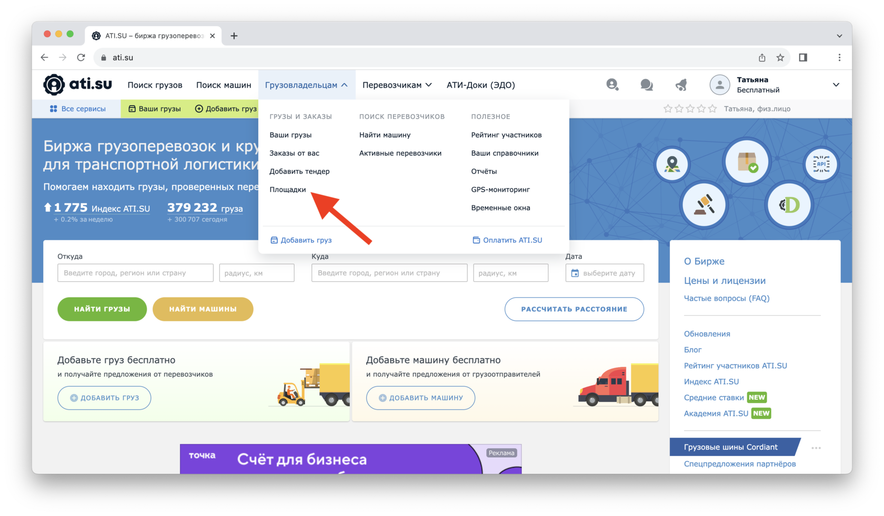Click РАССЧИТАТЬ РАССТОЯНИЕ button
The width and height of the screenshot is (884, 516).
[574, 309]
